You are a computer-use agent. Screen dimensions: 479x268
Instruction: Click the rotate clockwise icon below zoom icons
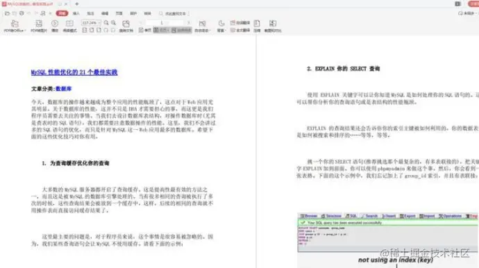(x=113, y=31)
